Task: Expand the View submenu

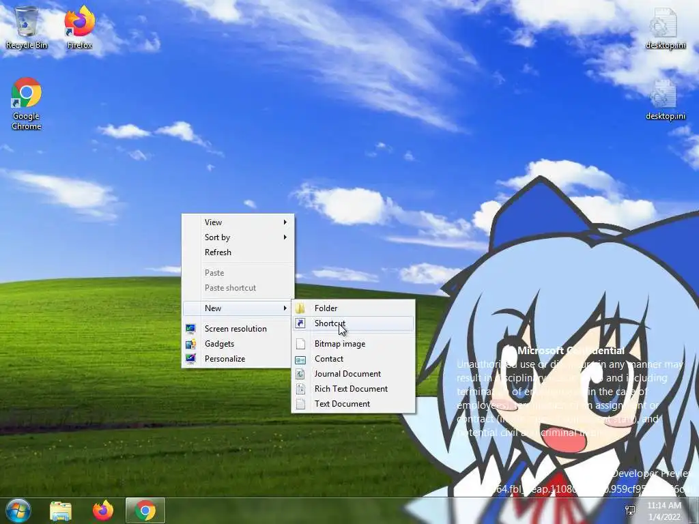Action: point(237,222)
